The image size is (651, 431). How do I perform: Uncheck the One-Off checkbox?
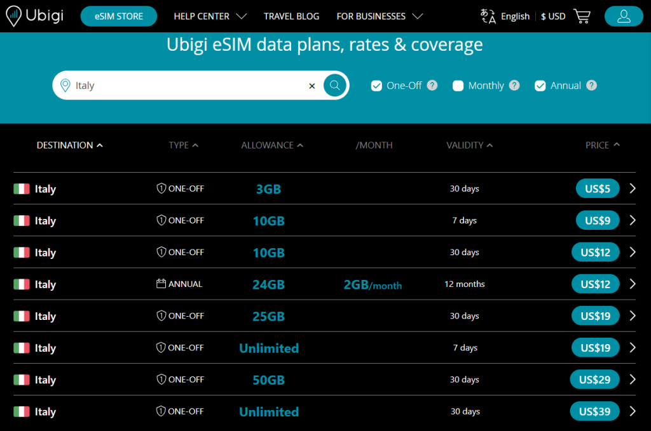[x=376, y=86]
